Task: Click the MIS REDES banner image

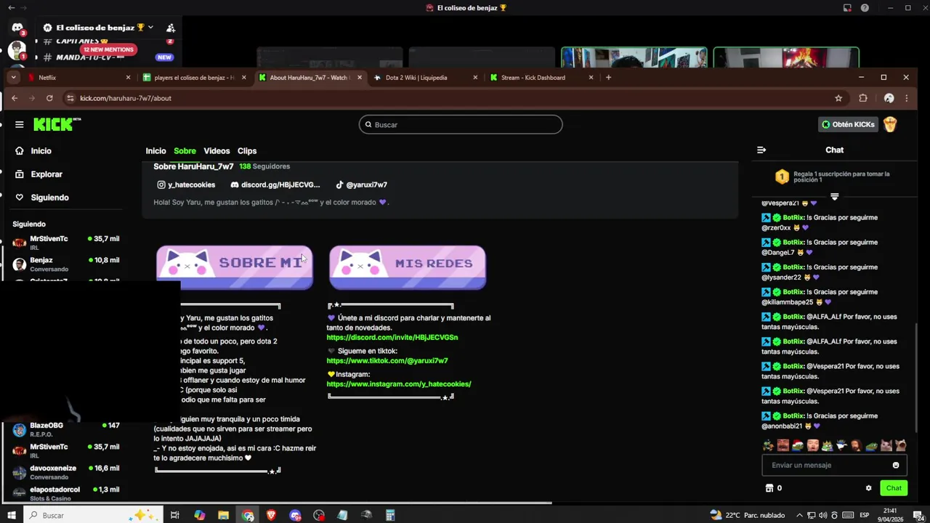Action: (408, 267)
